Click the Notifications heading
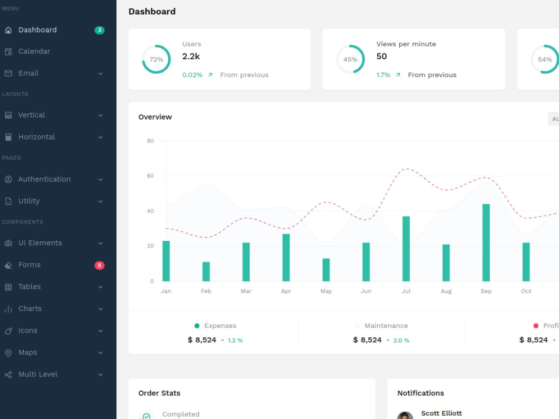Viewport: 559px width, 419px height. 421,393
